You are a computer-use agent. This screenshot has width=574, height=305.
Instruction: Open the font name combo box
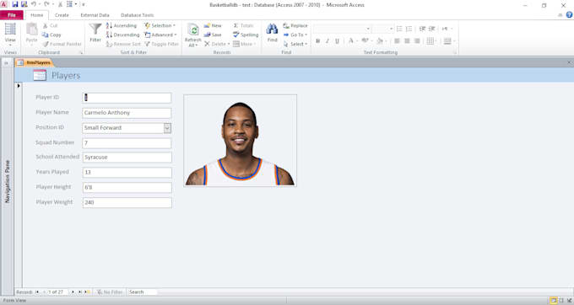[342, 29]
